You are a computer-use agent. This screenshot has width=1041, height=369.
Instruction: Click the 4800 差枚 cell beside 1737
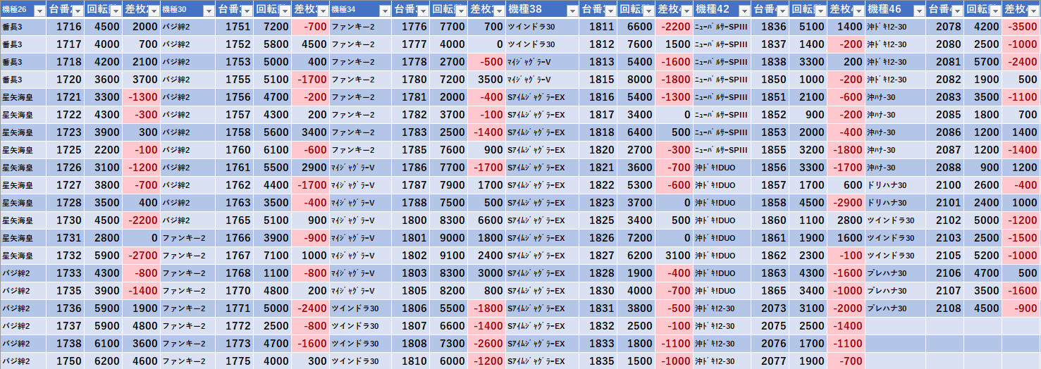(141, 326)
